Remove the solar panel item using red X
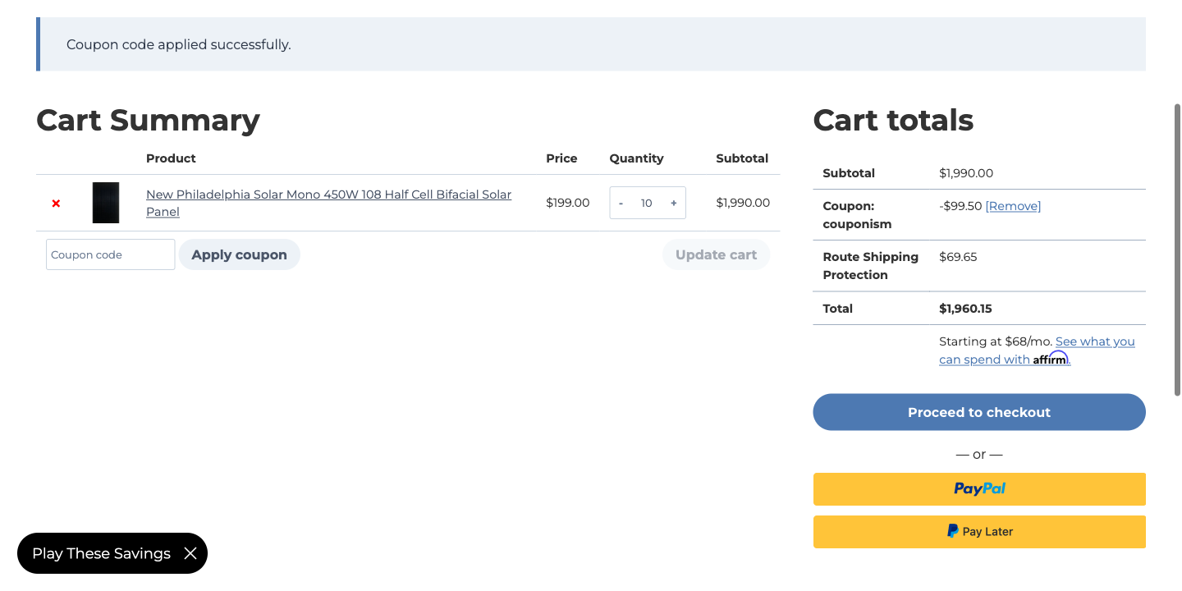Viewport: 1182px width, 591px height. click(56, 203)
